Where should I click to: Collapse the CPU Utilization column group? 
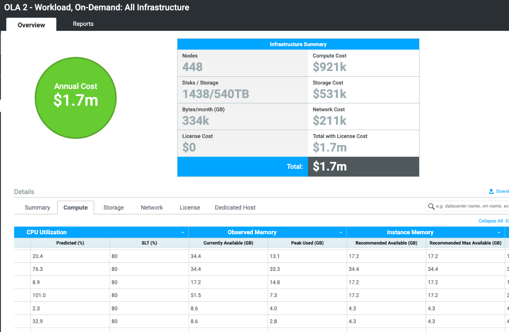pos(183,232)
